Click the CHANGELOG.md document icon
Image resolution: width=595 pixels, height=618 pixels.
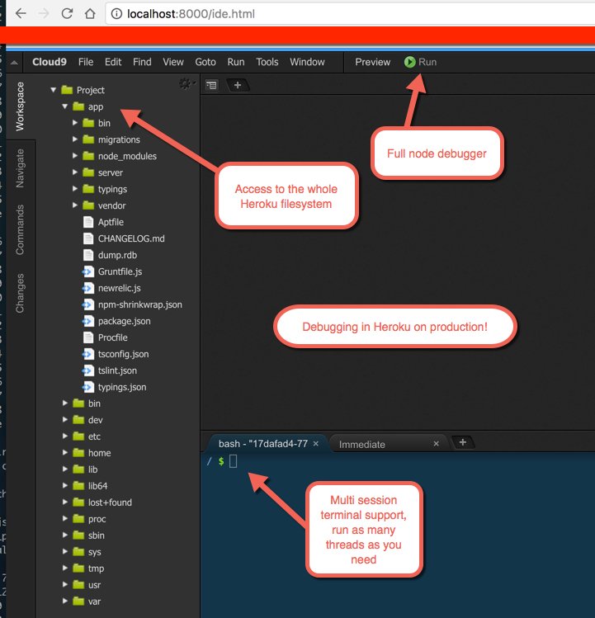(x=88, y=238)
